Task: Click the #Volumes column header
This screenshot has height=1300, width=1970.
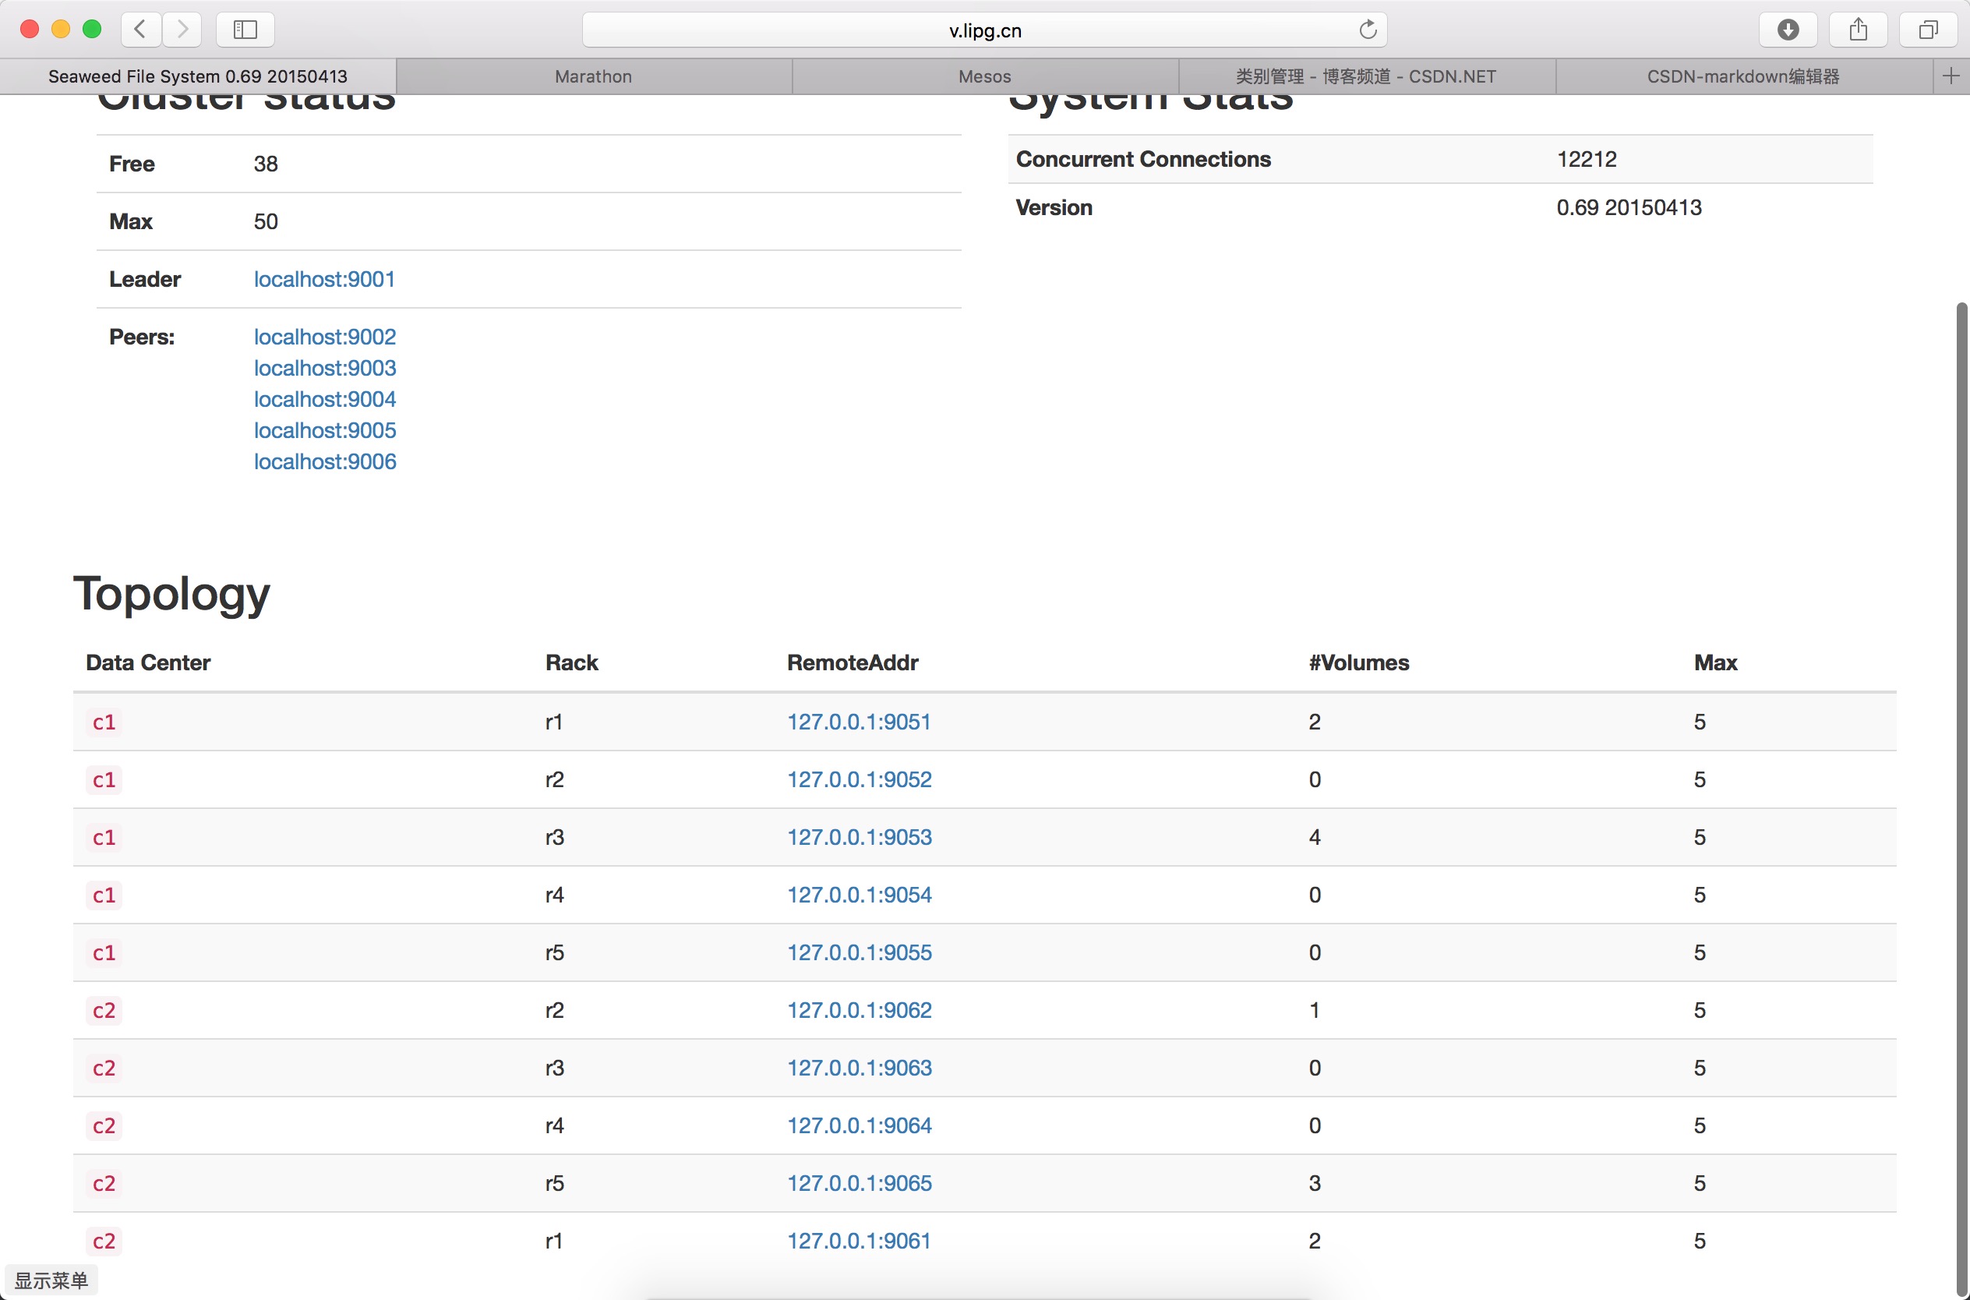Action: (x=1359, y=663)
